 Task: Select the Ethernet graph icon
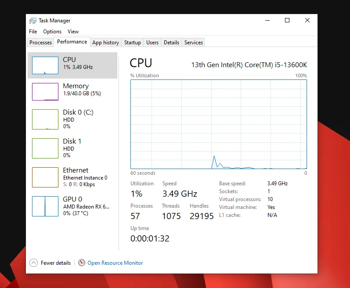point(45,177)
